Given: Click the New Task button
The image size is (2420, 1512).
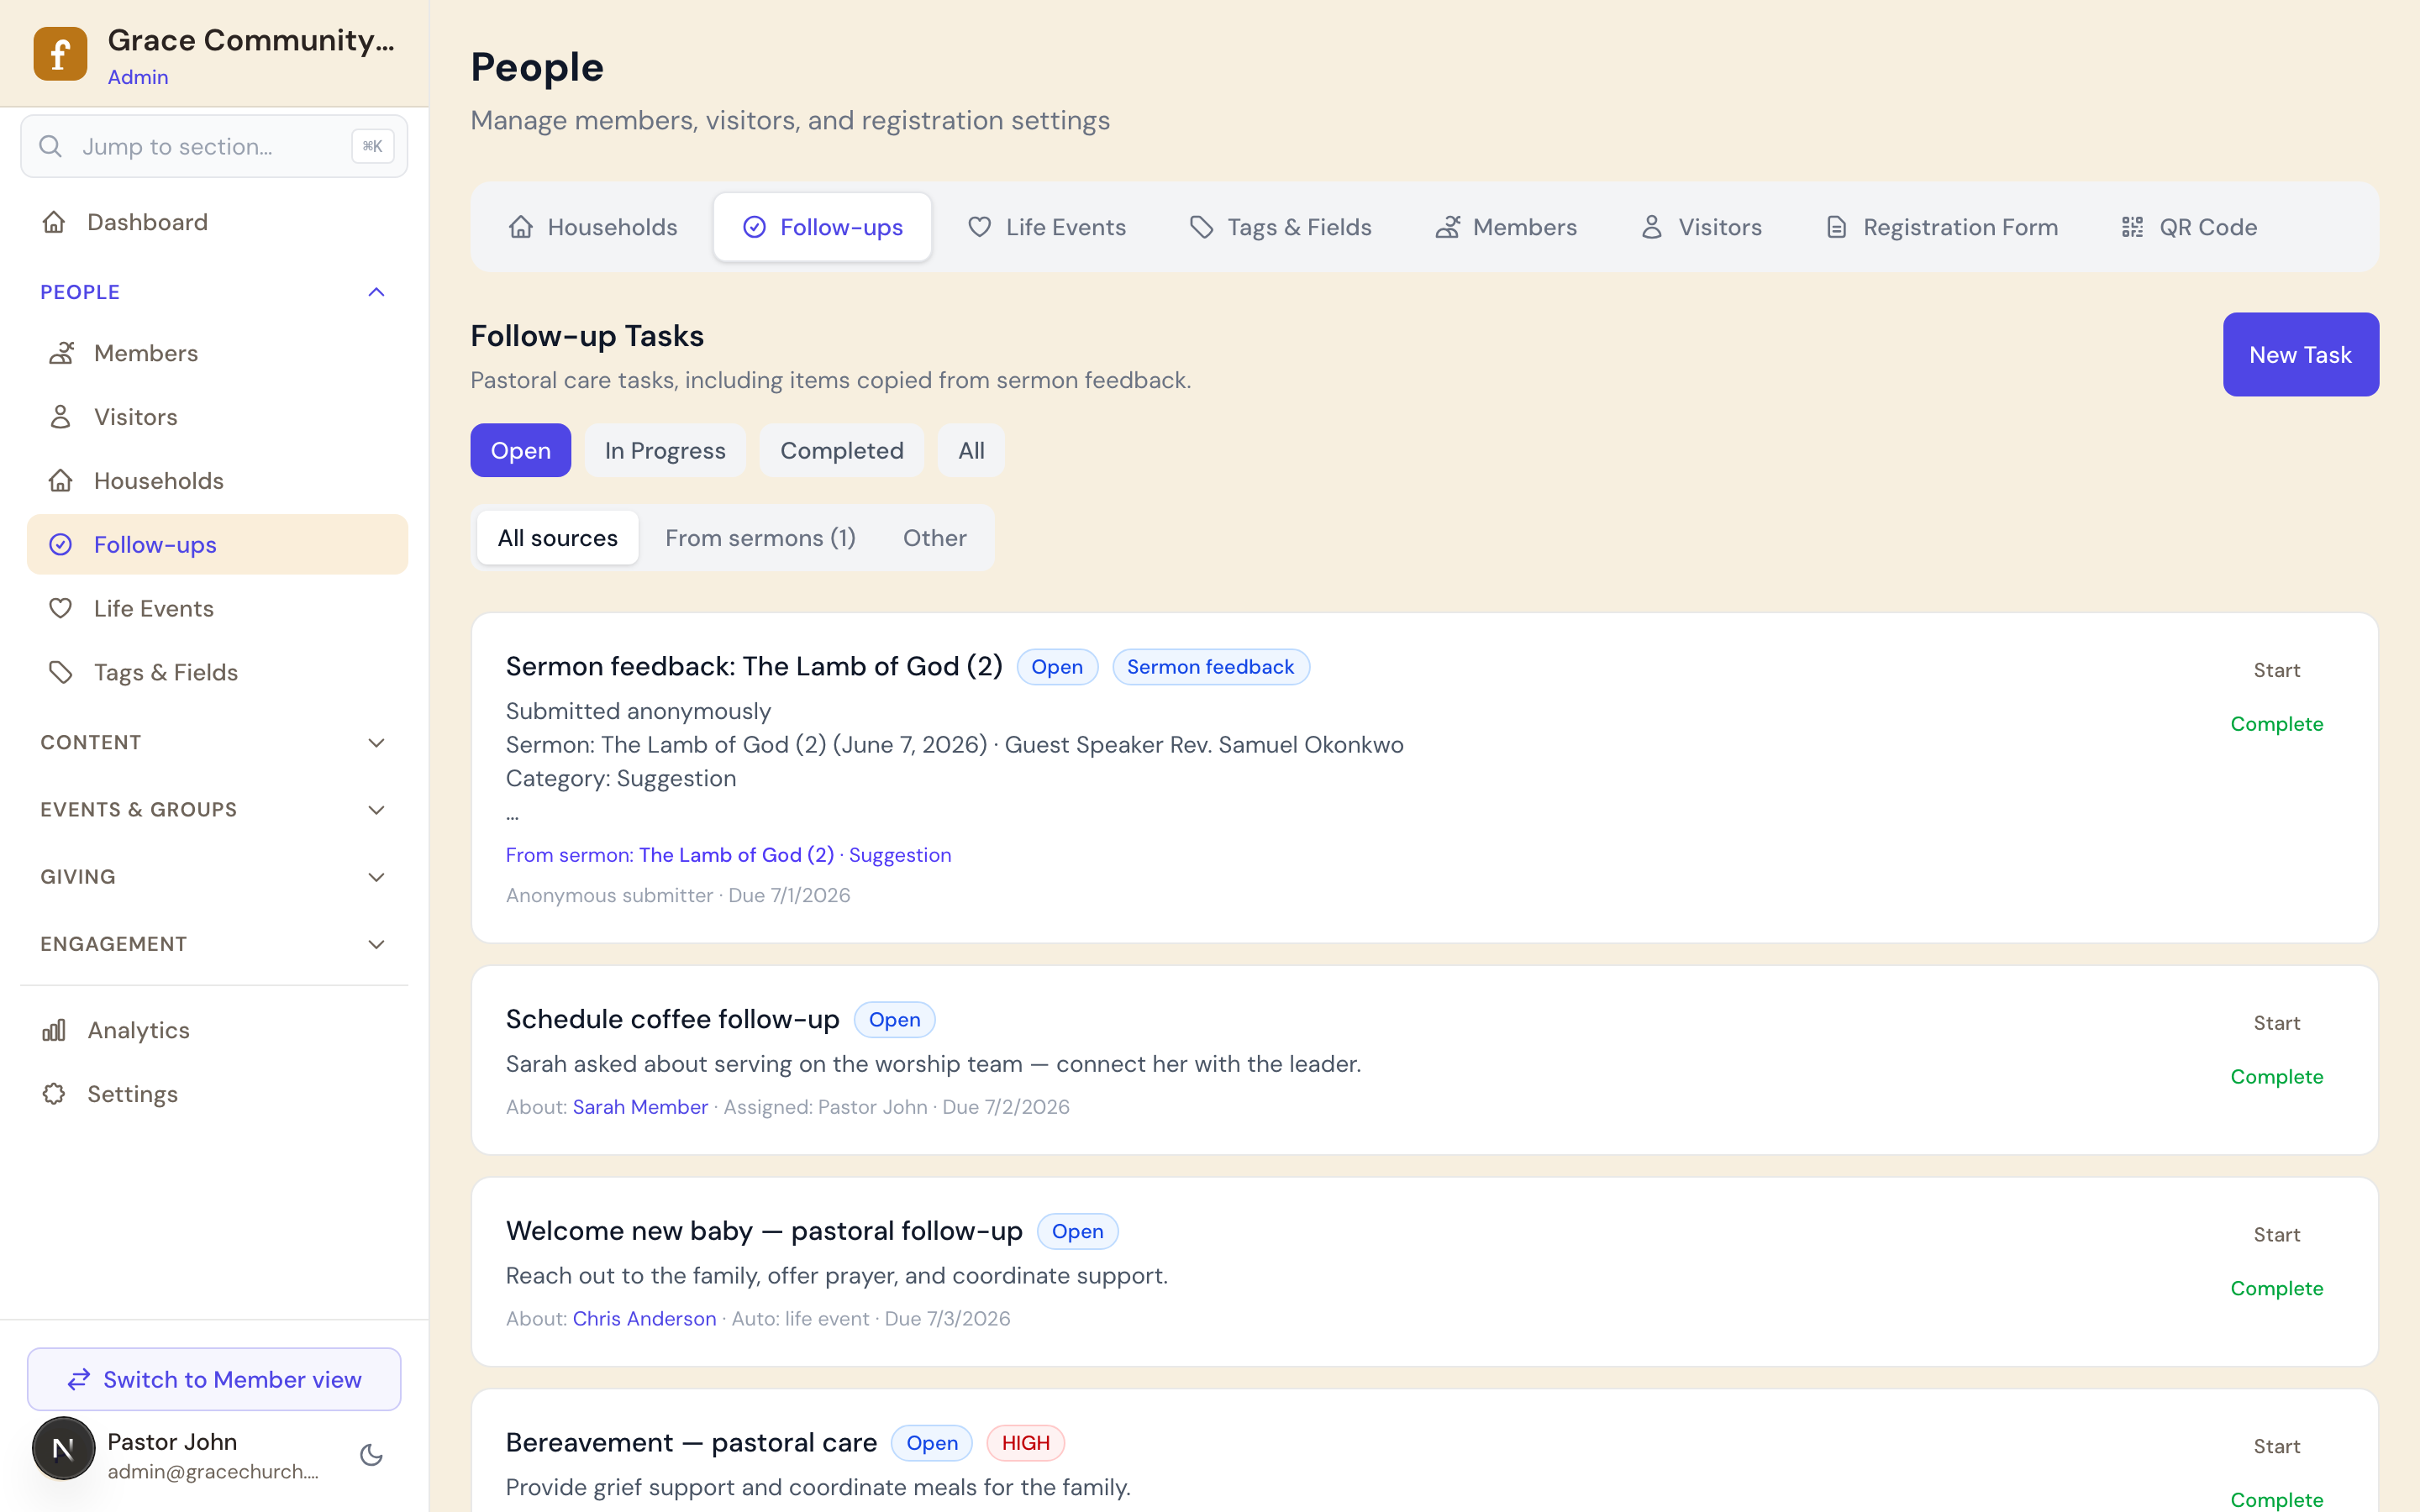Looking at the screenshot, I should click(2300, 355).
